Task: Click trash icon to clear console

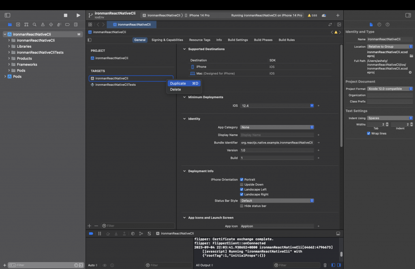Action: point(325,265)
